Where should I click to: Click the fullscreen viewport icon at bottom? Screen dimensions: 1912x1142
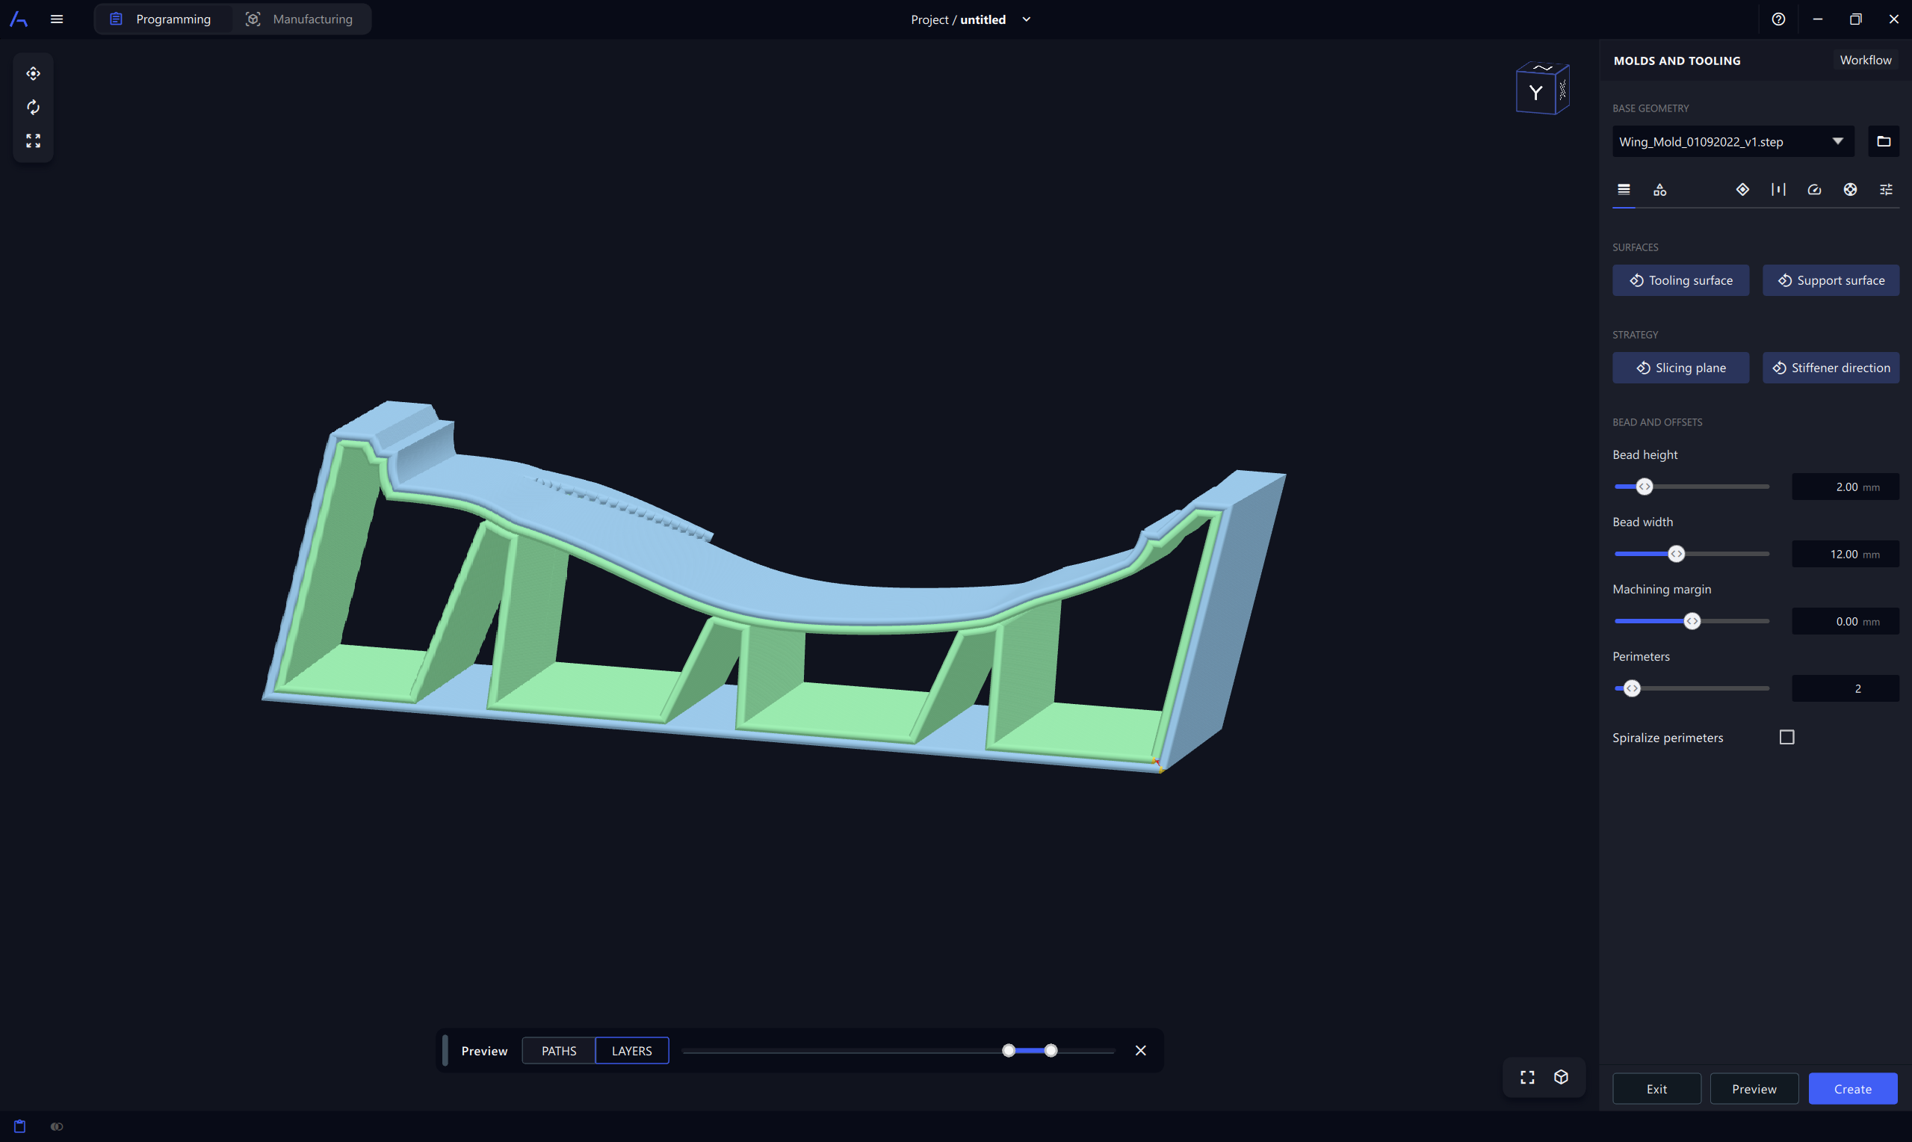click(1527, 1078)
